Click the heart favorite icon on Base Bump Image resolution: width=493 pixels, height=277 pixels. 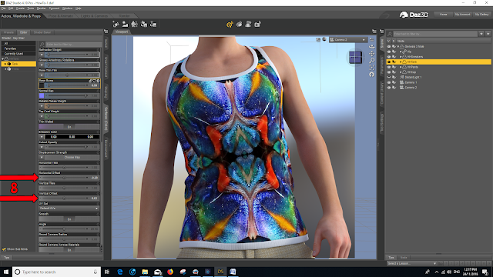(94, 81)
